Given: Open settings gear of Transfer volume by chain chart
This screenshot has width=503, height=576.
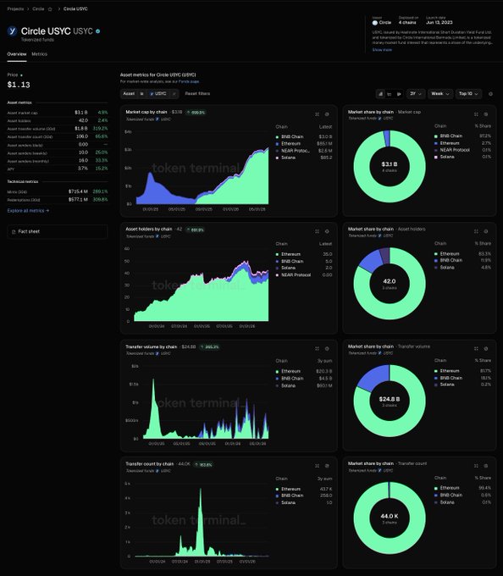Looking at the screenshot, I should pos(327,349).
